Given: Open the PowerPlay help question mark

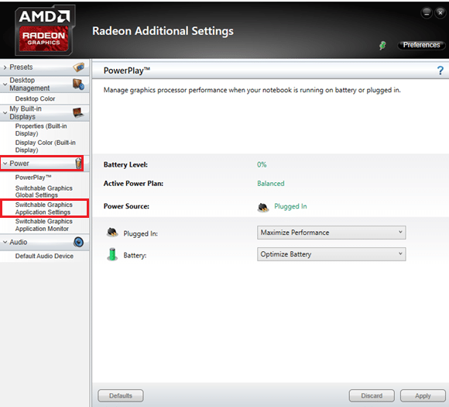Looking at the screenshot, I should 440,71.
